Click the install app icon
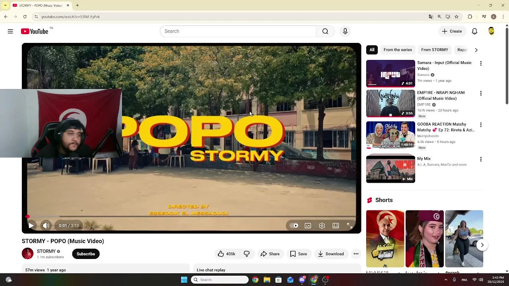Screen dimensions: 509x286 [x=448, y=17]
